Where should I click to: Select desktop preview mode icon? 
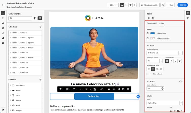point(122,5)
